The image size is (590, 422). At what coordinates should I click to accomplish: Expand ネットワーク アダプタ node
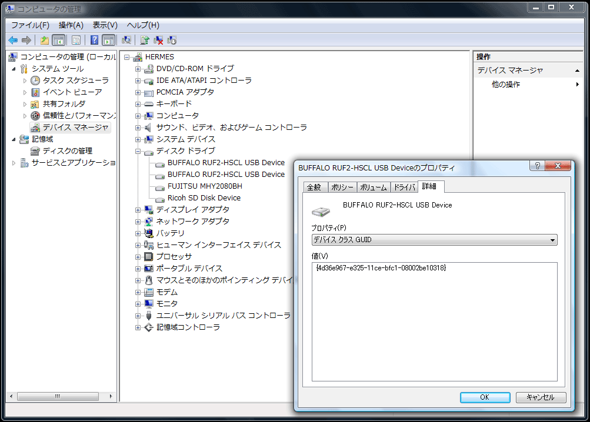click(138, 222)
